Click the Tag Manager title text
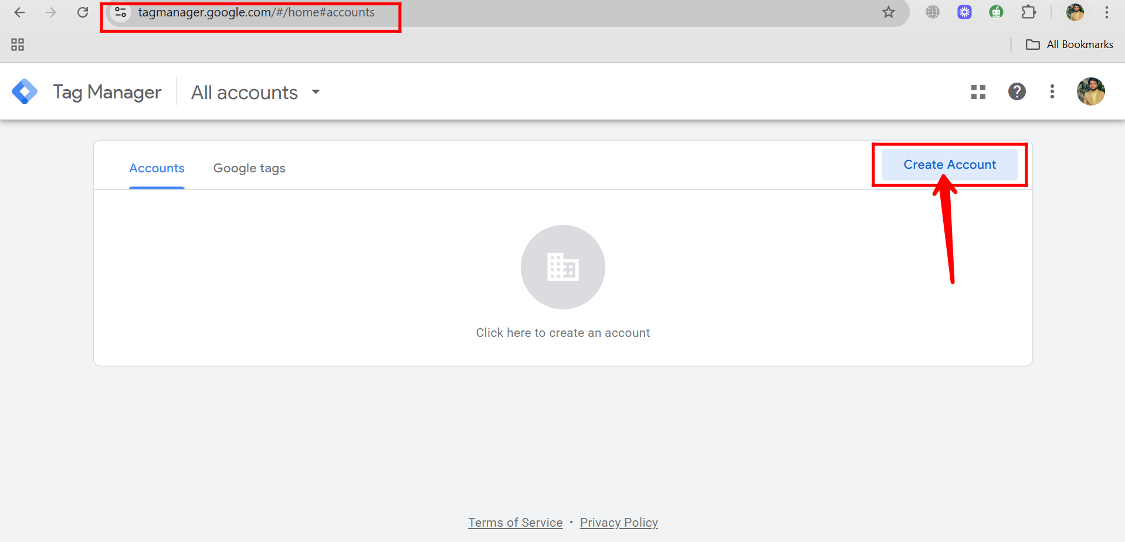This screenshot has height=542, width=1125. click(107, 92)
